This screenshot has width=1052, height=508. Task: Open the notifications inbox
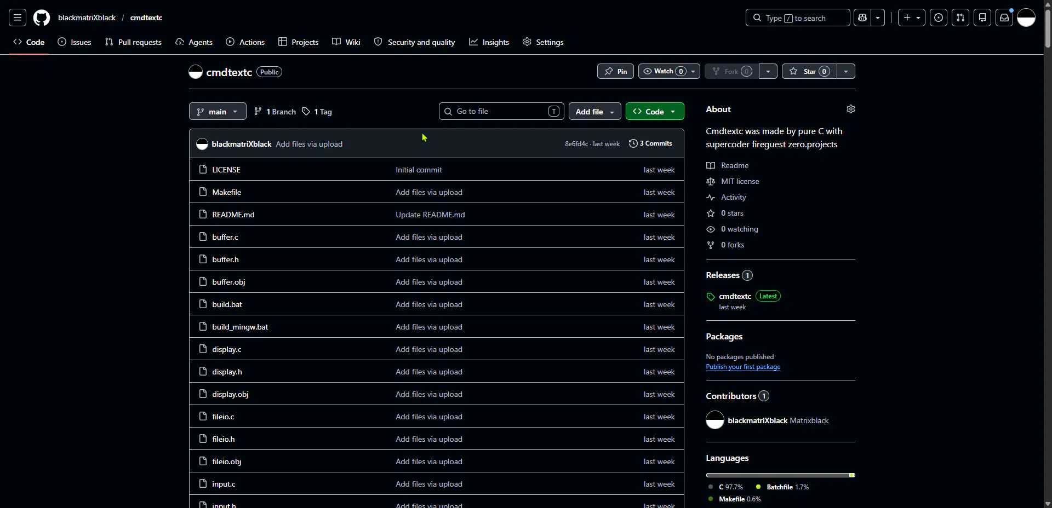(x=1004, y=18)
